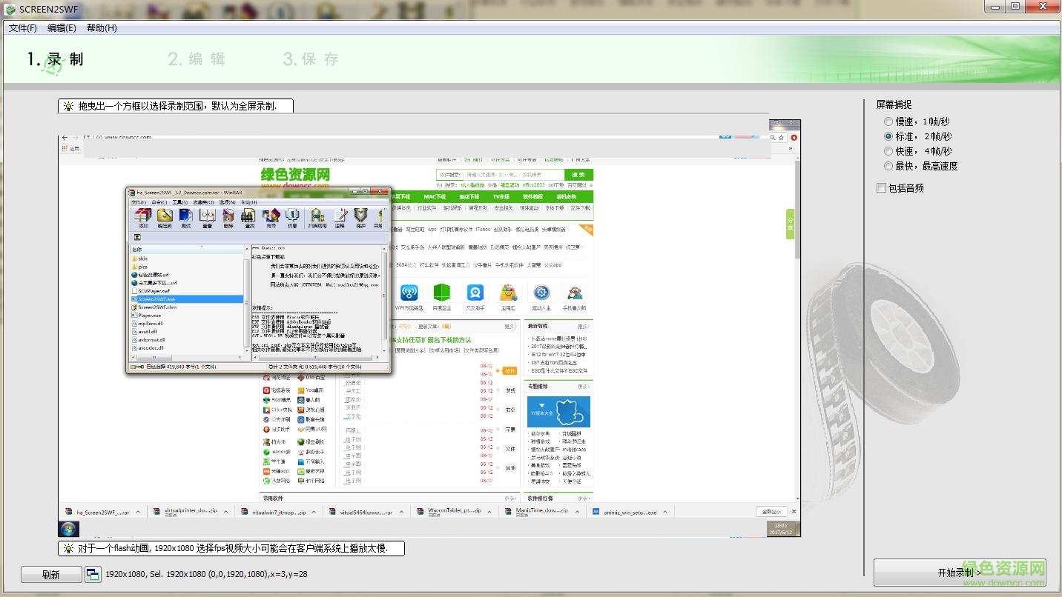This screenshot has height=597, width=1062.
Task: Click the 删除 (Delete) icon in WinRAR toolbar
Action: click(228, 216)
